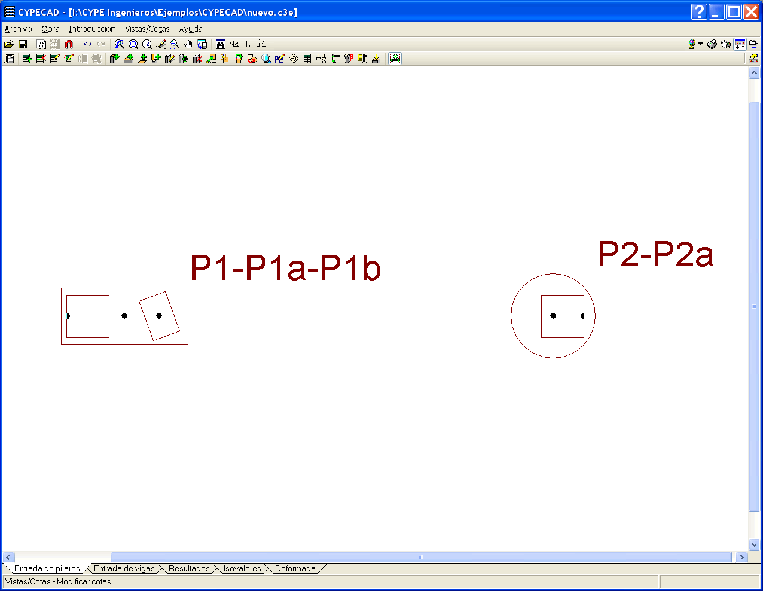
Task: Switch to the Resultados tab
Action: 189,569
